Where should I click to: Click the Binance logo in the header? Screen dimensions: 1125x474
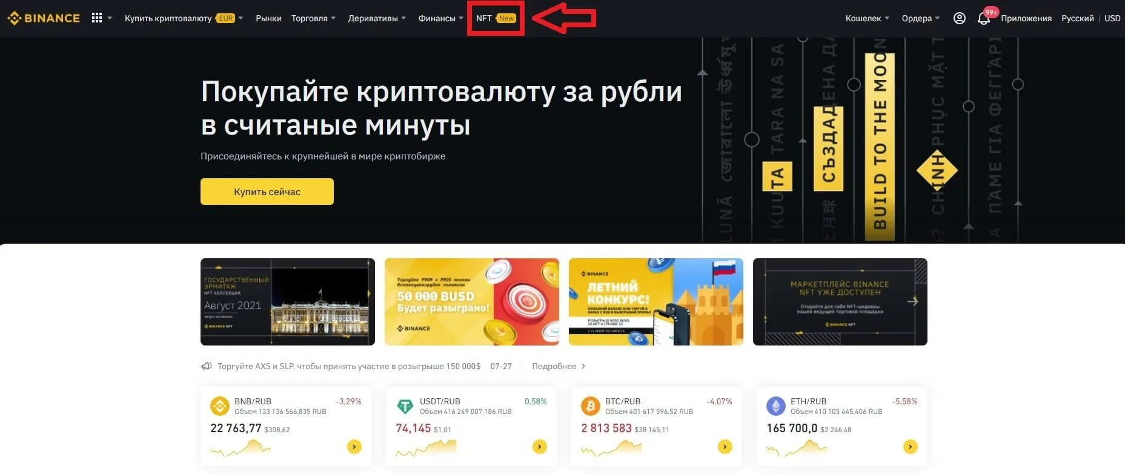coord(44,18)
